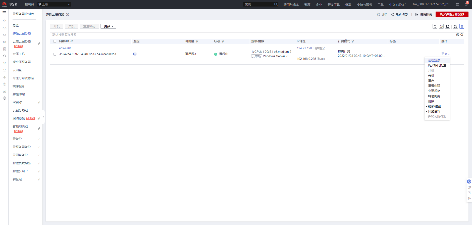Click search box settings gear icon

pyautogui.click(x=458, y=35)
